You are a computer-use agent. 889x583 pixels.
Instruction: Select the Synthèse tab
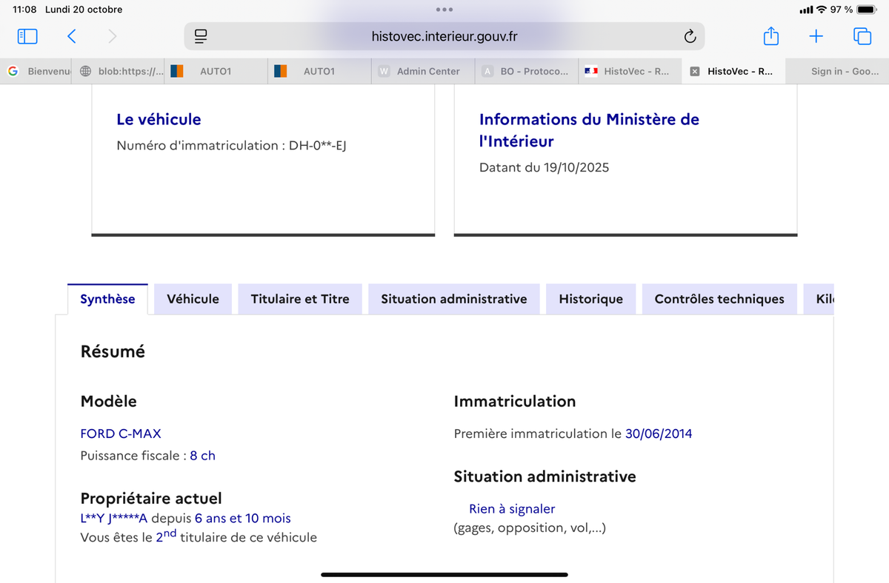(107, 299)
